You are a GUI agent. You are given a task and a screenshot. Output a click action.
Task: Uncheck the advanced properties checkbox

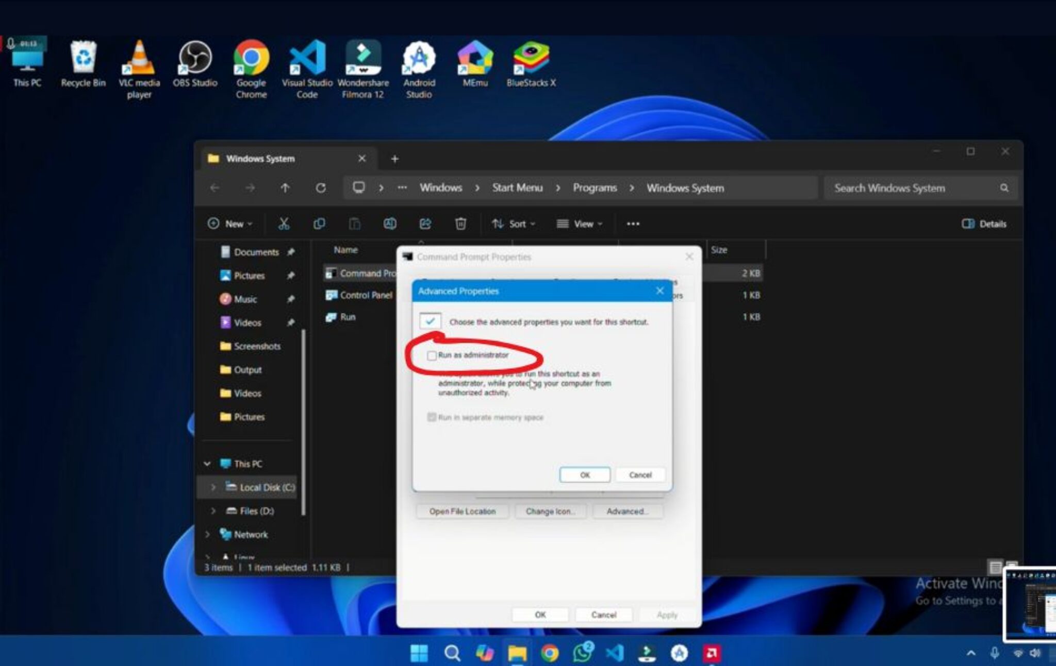(x=430, y=321)
